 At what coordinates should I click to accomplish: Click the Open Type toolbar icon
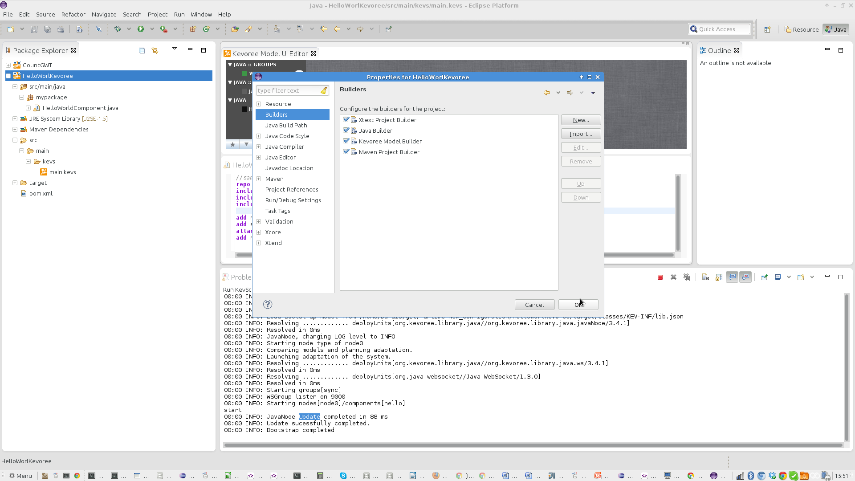click(x=235, y=29)
